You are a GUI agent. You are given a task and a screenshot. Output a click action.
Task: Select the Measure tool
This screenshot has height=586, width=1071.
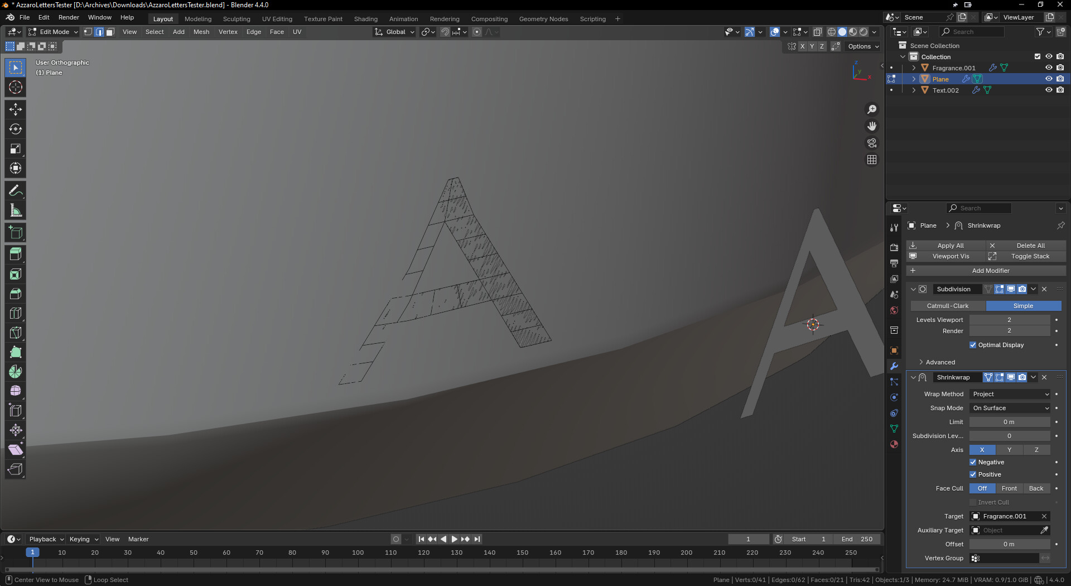(x=16, y=210)
